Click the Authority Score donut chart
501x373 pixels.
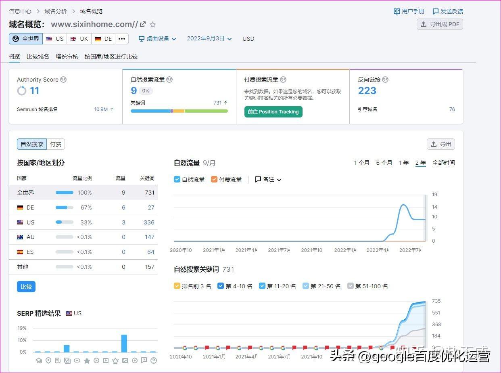pos(22,91)
